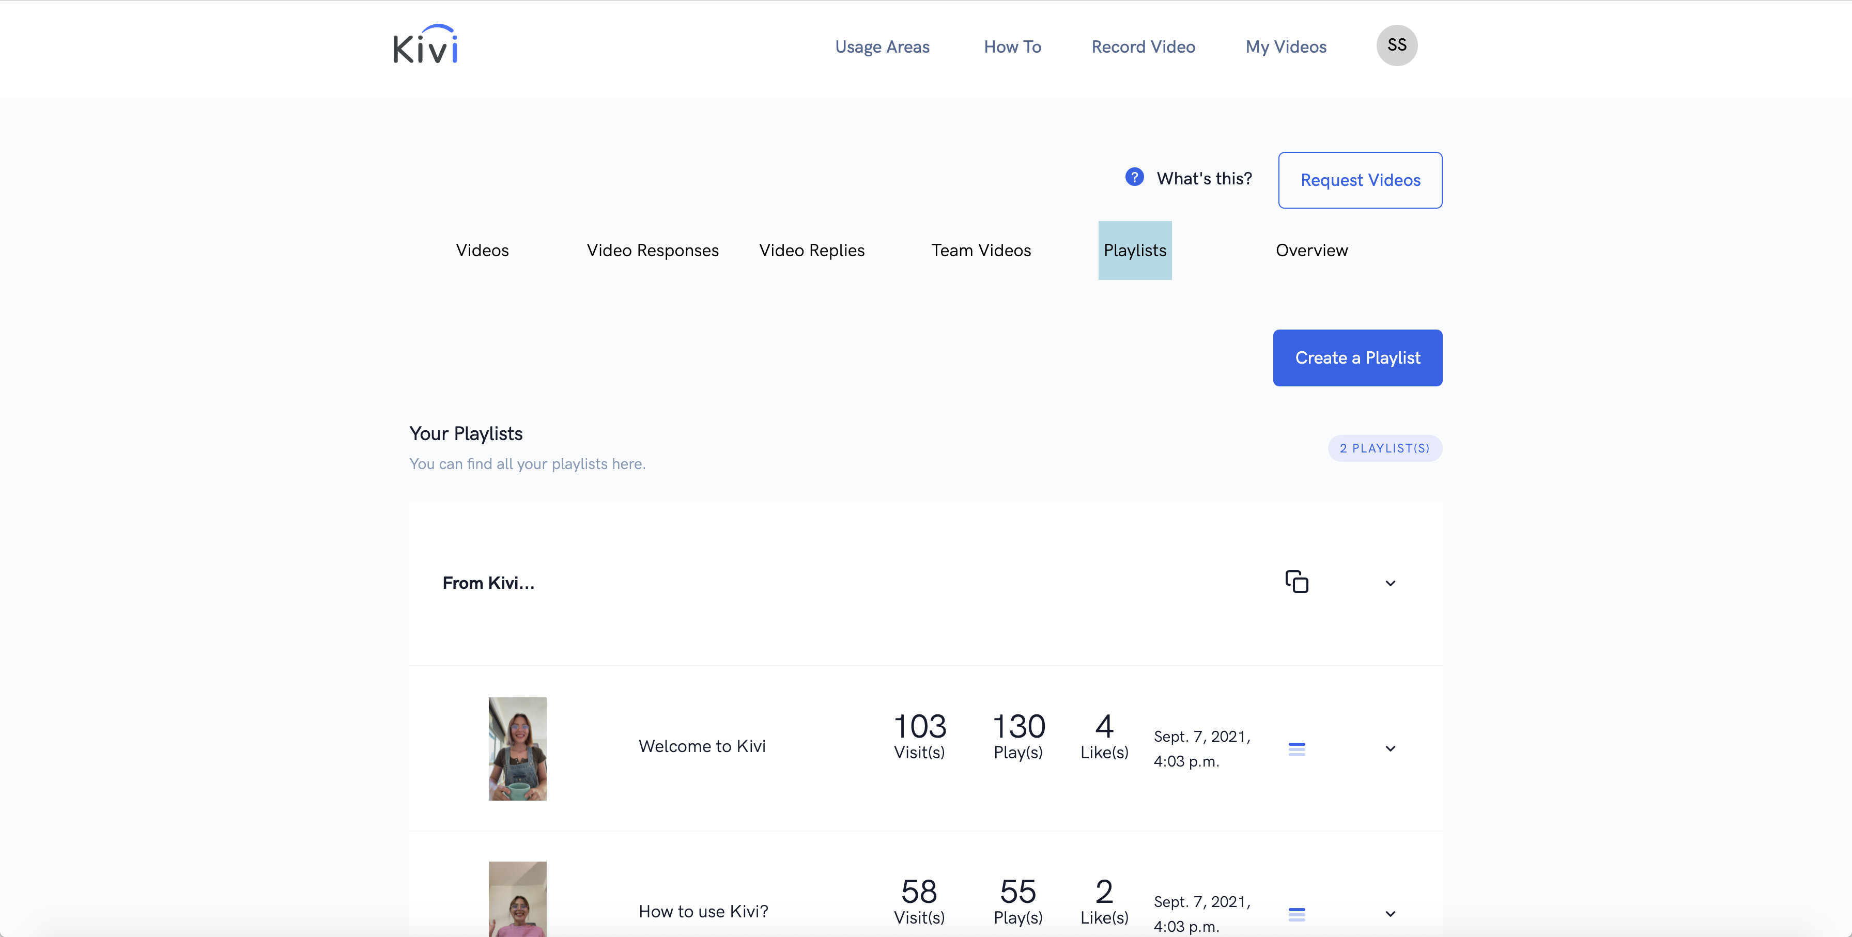Screen dimensions: 1852x937
Task: Click the Create a Playlist button
Action: pos(1356,358)
